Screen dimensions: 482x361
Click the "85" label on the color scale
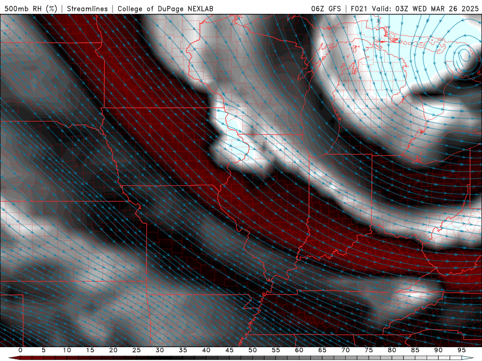coord(415,350)
